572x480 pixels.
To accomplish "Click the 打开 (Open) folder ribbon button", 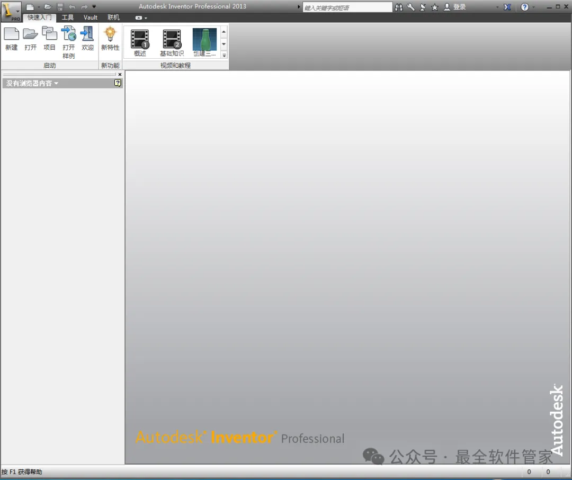I will point(30,39).
